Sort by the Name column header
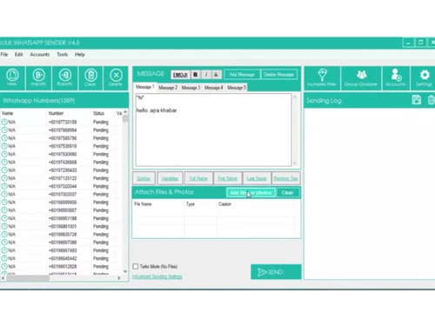435x326 pixels. (x=8, y=113)
